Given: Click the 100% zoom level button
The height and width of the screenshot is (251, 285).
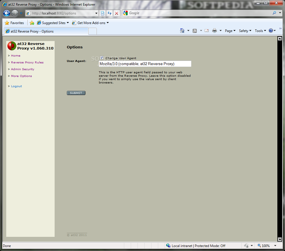Looking at the screenshot, I should [x=263, y=246].
